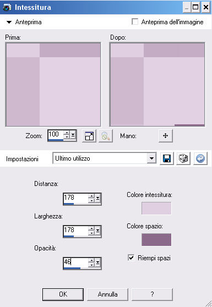Increase Larghezza using the up stepper
212x307 pixels.
(91, 228)
